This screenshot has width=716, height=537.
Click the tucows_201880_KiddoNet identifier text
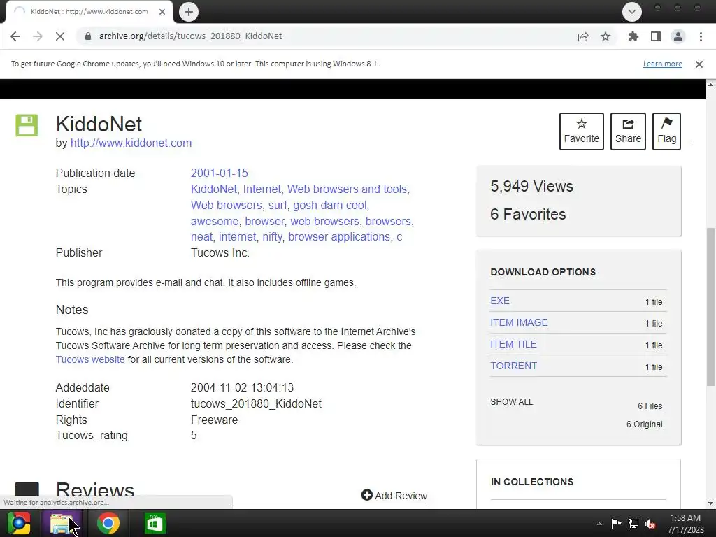pyautogui.click(x=256, y=403)
